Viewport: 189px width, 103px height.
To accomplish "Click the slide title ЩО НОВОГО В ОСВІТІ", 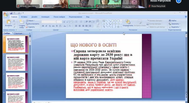I will click(94, 45).
